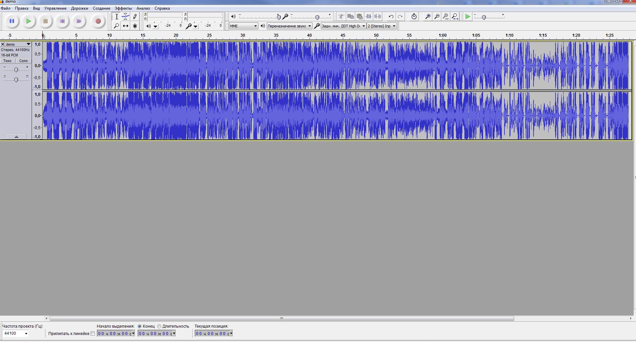Start playback with the Play button
This screenshot has height=342, width=636.
(x=29, y=21)
